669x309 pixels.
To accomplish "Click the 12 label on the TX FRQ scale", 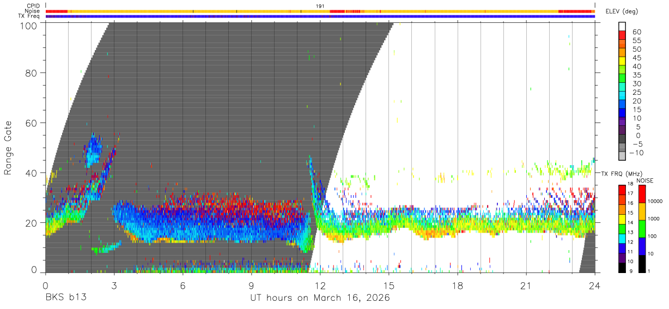I will point(630,242).
